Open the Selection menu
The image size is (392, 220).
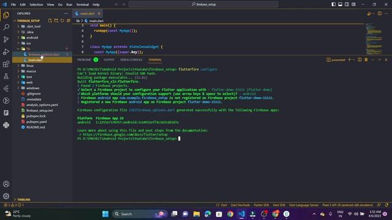click(x=36, y=4)
